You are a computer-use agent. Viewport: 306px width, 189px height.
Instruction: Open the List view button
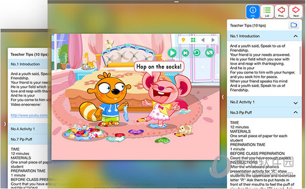(267, 11)
